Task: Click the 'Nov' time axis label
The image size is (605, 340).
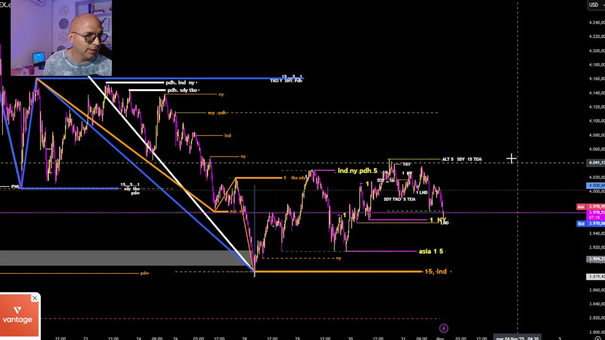Action: click(x=440, y=338)
